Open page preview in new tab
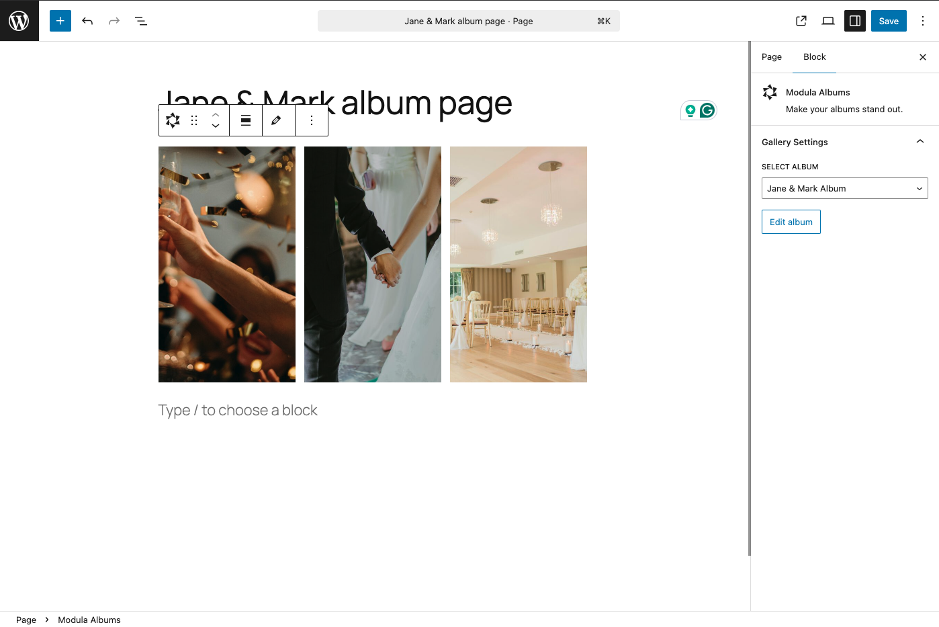 (x=801, y=21)
